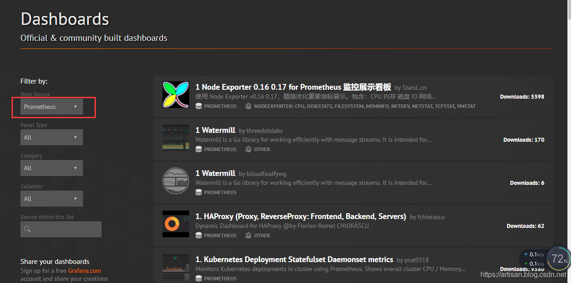Screen dimensions: 571x283
Task: Click the Kubernetes Deployment dashboard thumbnail
Action: (x=176, y=267)
